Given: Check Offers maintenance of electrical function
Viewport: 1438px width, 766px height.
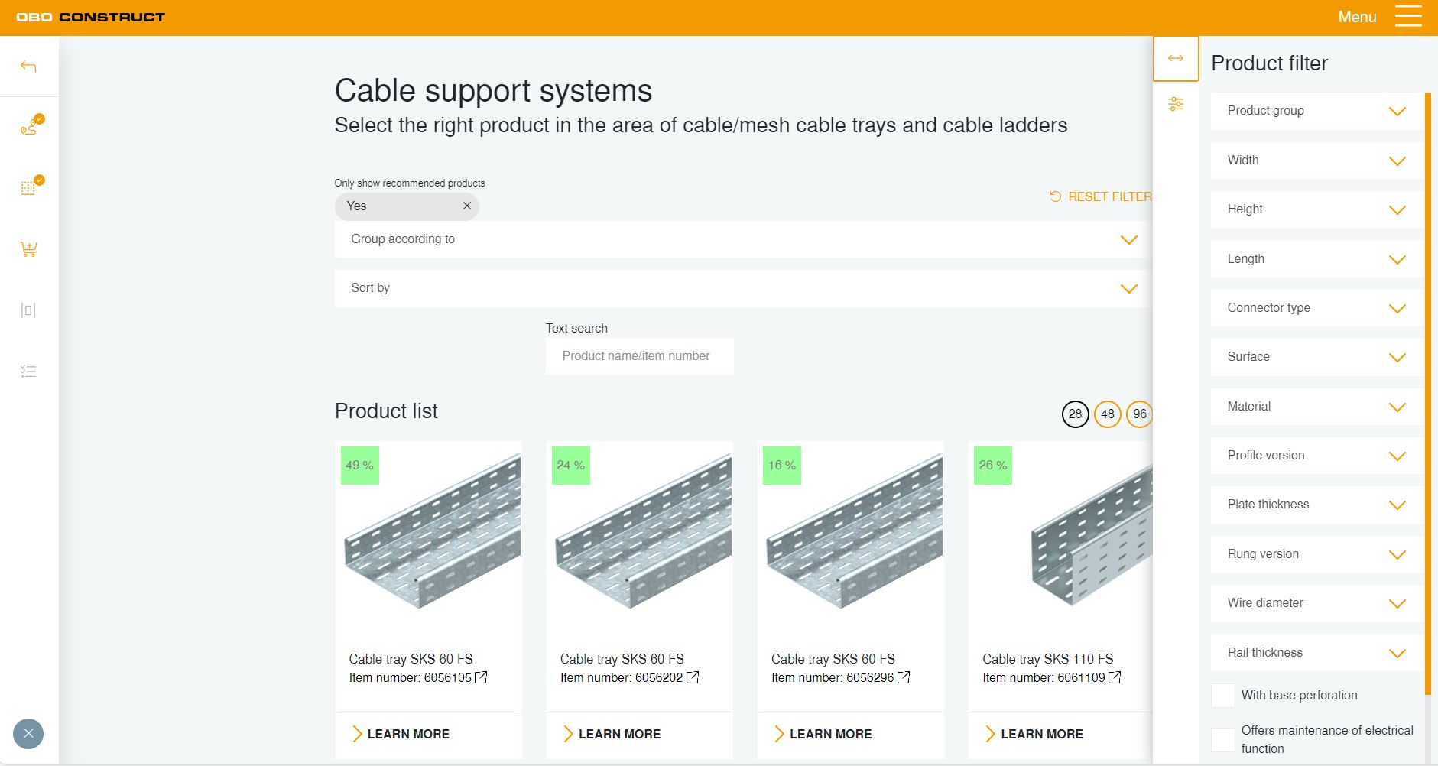Looking at the screenshot, I should coord(1223,739).
